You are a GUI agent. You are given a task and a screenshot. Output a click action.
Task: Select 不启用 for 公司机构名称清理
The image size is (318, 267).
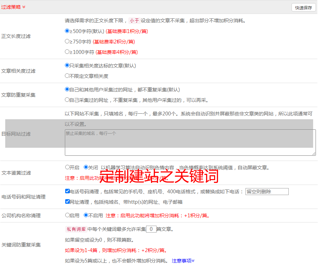pos(86,215)
